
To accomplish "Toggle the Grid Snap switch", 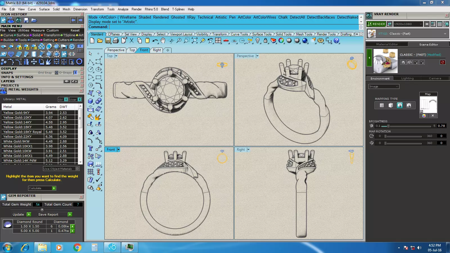I will pyautogui.click(x=56, y=73).
